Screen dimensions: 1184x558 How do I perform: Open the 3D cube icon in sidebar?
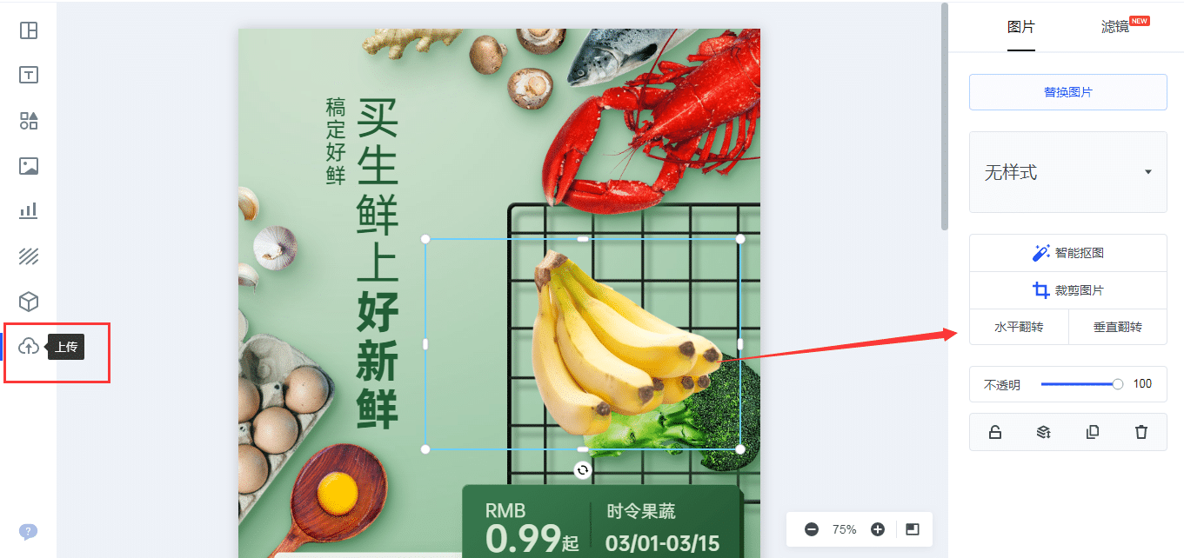29,302
